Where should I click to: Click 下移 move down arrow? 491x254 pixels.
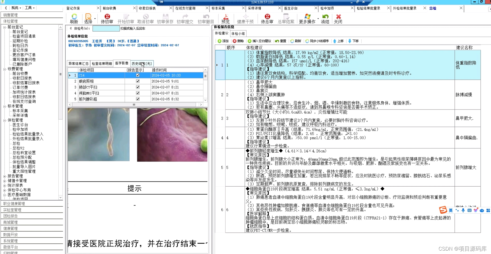[x=353, y=41]
